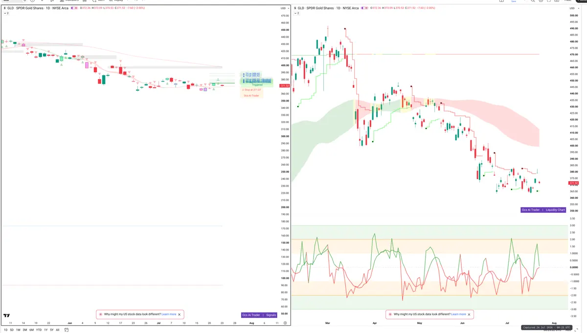This screenshot has height=333, width=587.
Task: Click the Ocs Ai Trader button on left chart
Action: pyautogui.click(x=252, y=315)
